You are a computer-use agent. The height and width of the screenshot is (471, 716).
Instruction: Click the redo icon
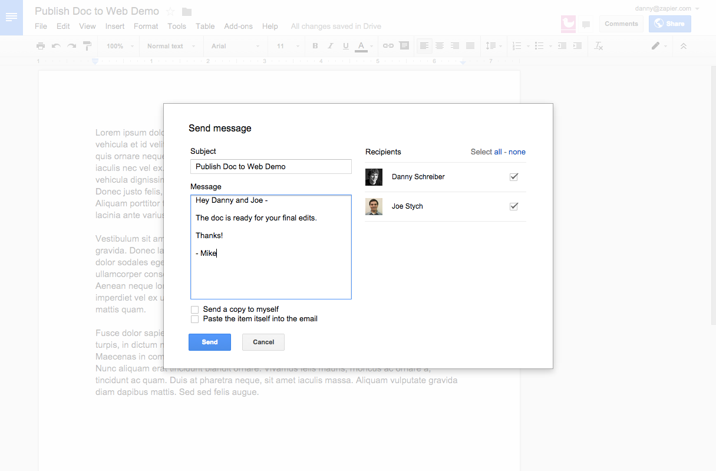pos(71,46)
